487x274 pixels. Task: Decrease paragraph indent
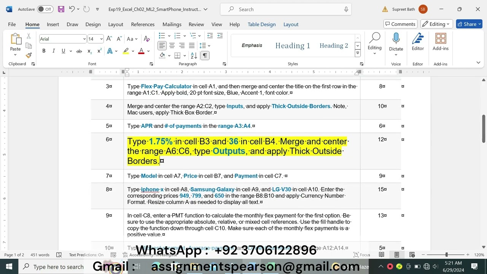click(210, 36)
